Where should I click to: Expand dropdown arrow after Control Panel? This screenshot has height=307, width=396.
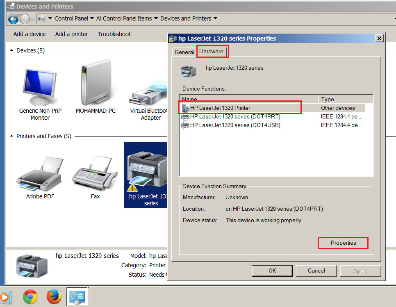pyautogui.click(x=92, y=18)
